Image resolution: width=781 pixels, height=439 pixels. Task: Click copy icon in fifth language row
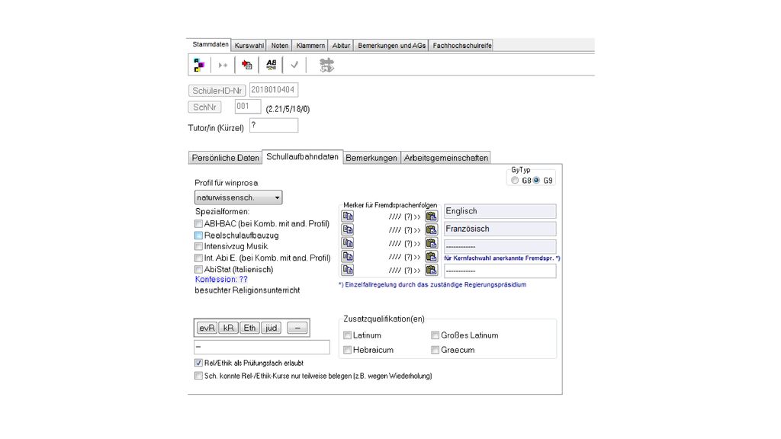tap(348, 270)
